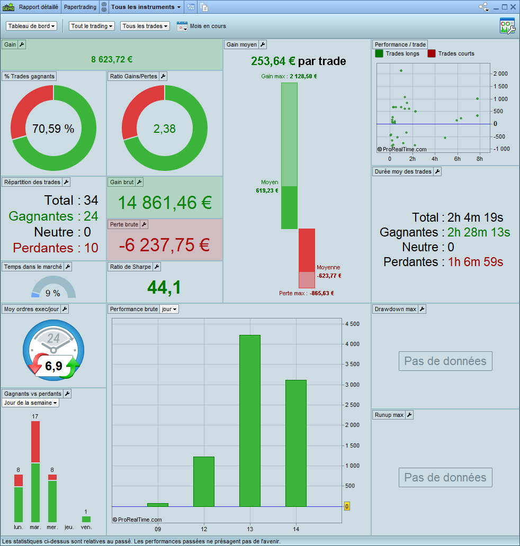Image resolution: width=520 pixels, height=546 pixels.
Task: Click the Drawdown max panel label
Action: coord(396,309)
